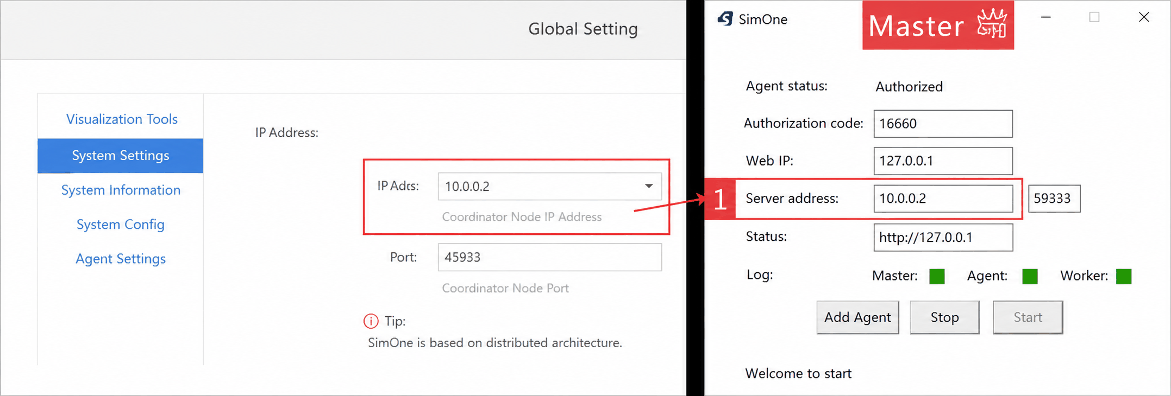Open the System Information tab

tap(121, 190)
